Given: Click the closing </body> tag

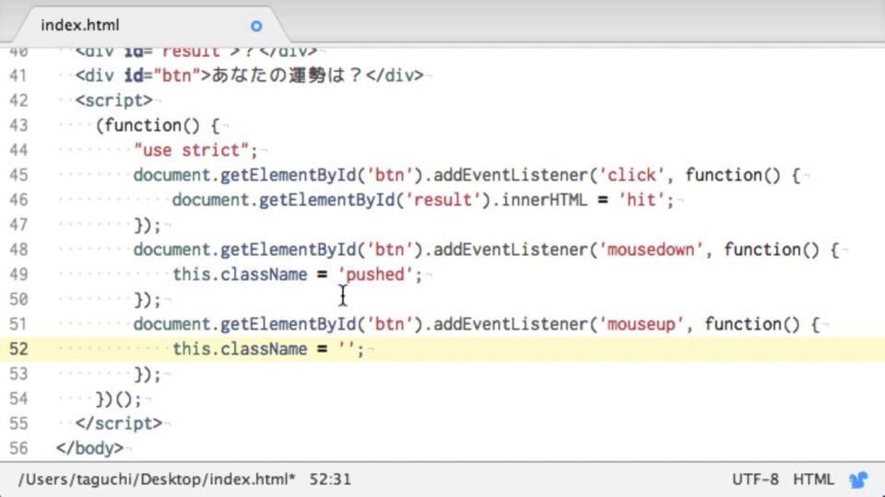Looking at the screenshot, I should (x=89, y=448).
